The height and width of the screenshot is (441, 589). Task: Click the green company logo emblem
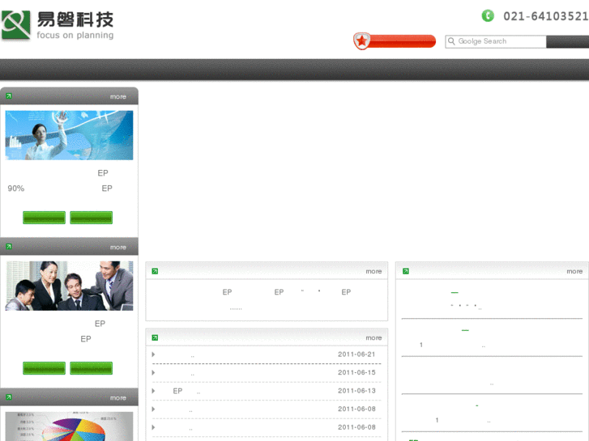pyautogui.click(x=15, y=25)
